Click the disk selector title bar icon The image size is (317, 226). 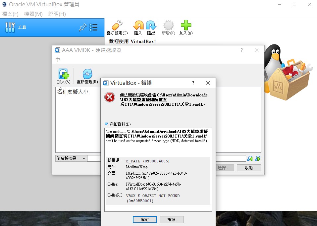tap(57, 50)
